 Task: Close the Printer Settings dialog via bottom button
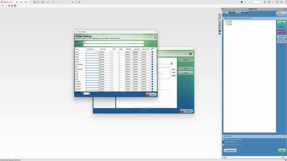pos(151,94)
